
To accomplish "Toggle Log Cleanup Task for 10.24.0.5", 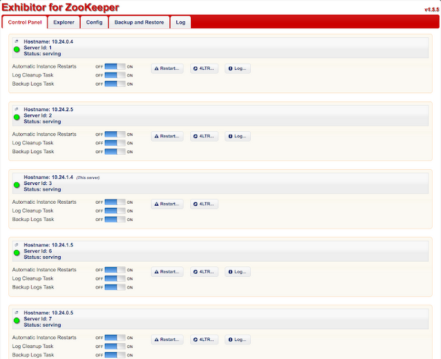I will click(115, 346).
